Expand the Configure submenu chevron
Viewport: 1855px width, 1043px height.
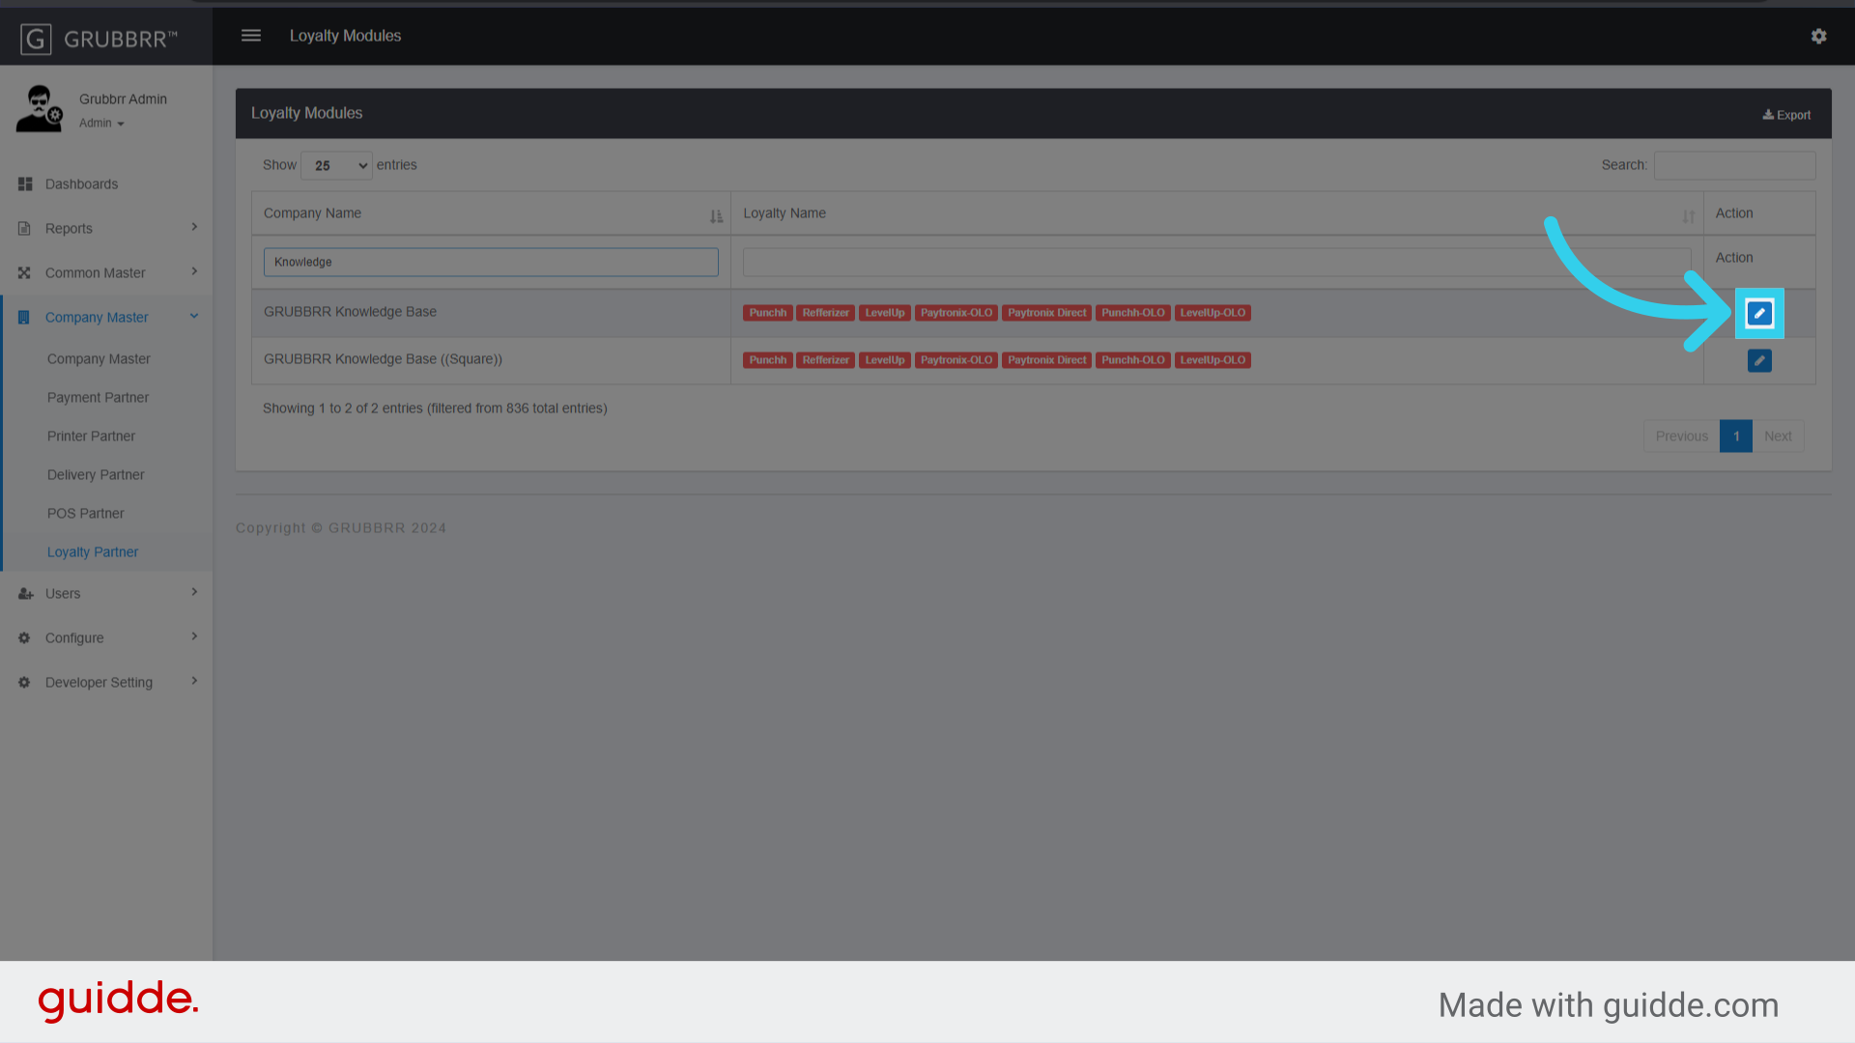tap(194, 636)
